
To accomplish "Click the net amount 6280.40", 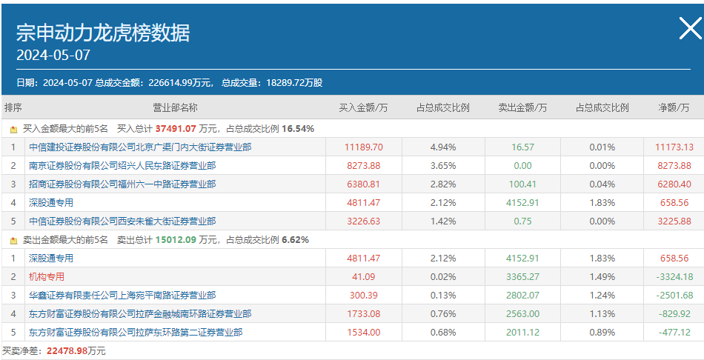I will [674, 184].
